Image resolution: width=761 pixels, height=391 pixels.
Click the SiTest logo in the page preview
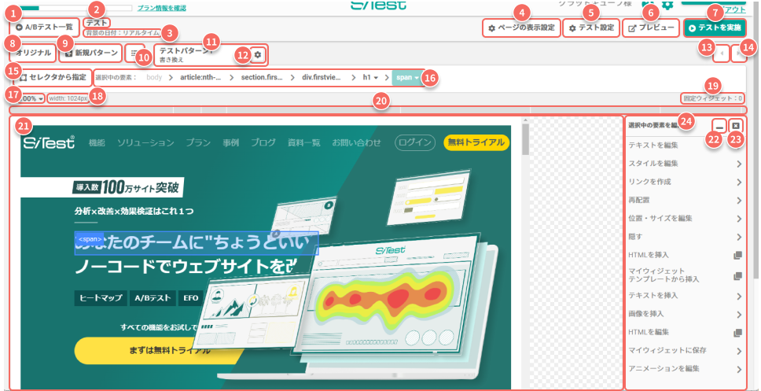49,142
